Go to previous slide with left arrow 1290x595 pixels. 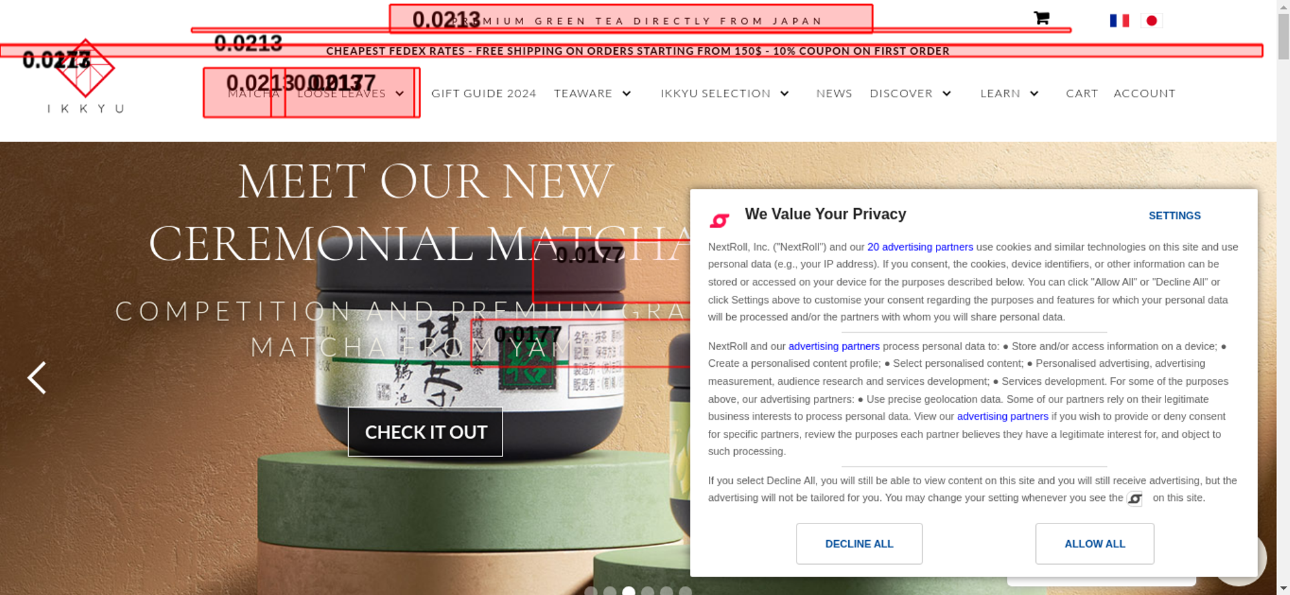click(37, 377)
